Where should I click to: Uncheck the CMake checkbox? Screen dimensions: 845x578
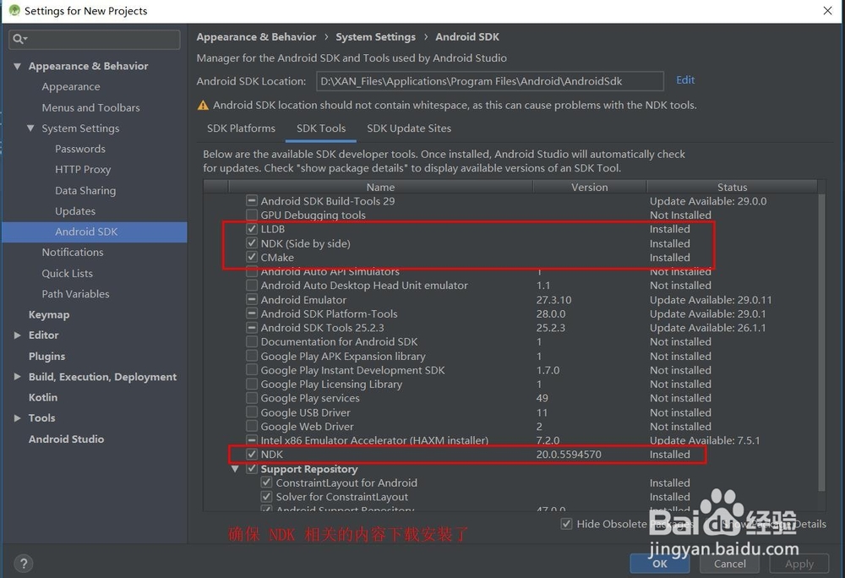(x=251, y=257)
